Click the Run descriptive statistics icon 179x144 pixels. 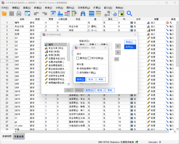click(x=74, y=14)
